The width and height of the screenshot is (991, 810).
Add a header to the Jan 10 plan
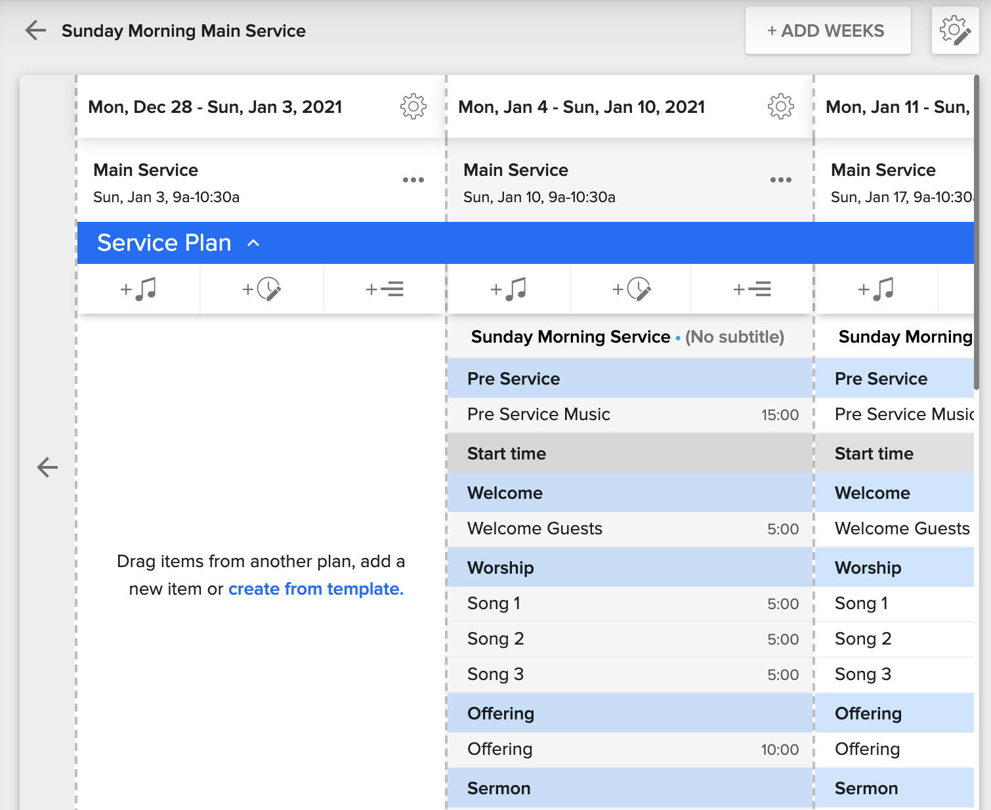pyautogui.click(x=751, y=289)
